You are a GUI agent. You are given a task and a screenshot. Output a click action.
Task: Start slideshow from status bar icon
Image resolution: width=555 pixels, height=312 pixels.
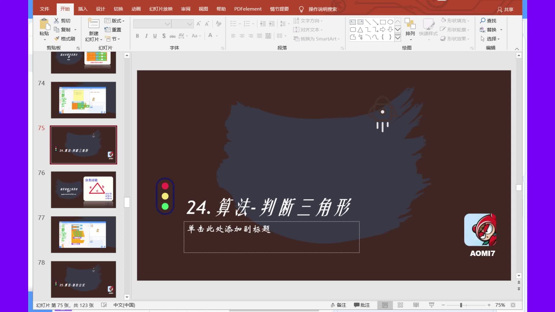point(432,305)
